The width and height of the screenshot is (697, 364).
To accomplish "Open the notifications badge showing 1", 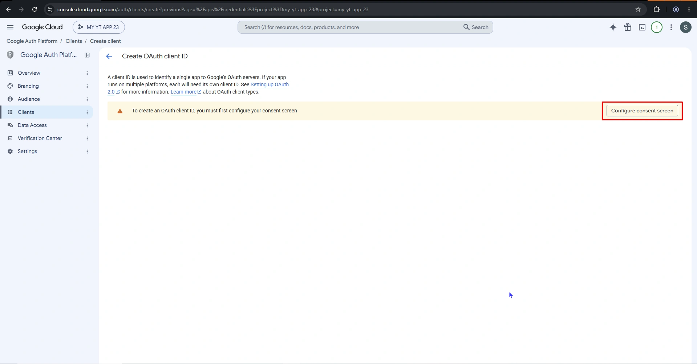I will (657, 27).
